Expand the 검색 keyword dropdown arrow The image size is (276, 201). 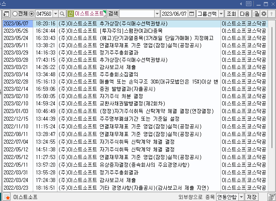click(x=157, y=14)
